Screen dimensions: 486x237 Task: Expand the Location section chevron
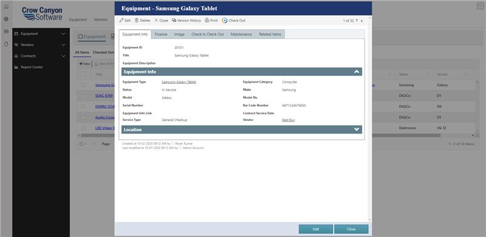357,129
